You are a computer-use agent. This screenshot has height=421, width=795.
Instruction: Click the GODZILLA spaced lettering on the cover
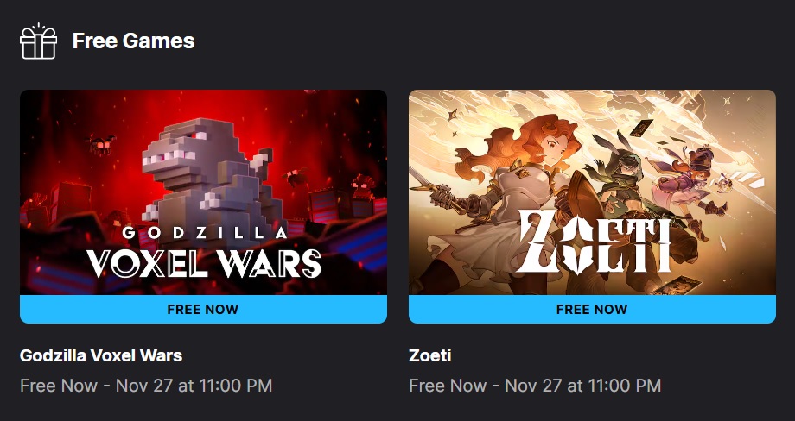click(x=204, y=233)
